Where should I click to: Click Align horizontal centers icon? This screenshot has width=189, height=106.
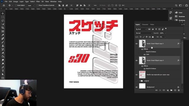tap(63, 5)
